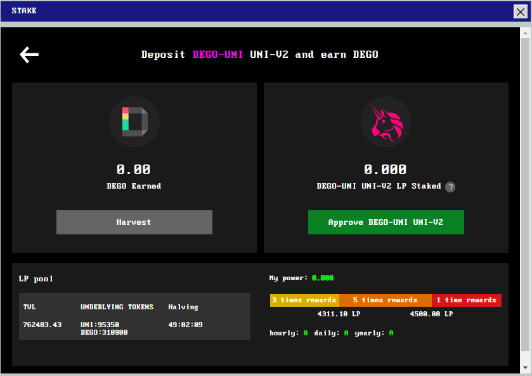Approve DEGO-UNI UNI-V2 with the green button

click(386, 222)
